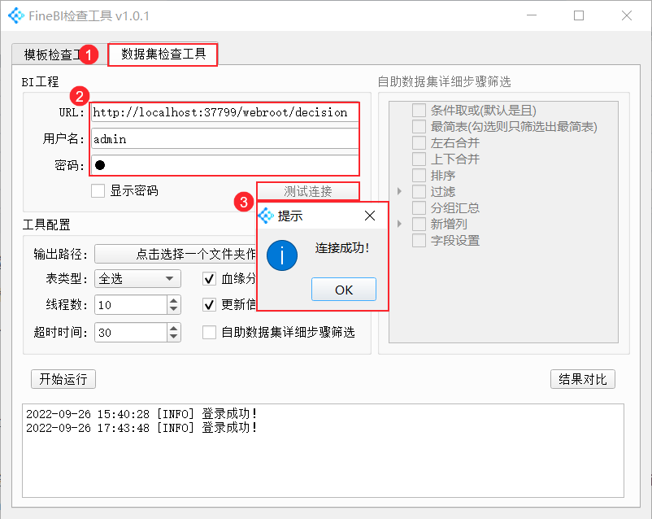Screen dimensions: 652x519
Task: Click OK in the 连接成功 dialog
Action: tap(344, 290)
